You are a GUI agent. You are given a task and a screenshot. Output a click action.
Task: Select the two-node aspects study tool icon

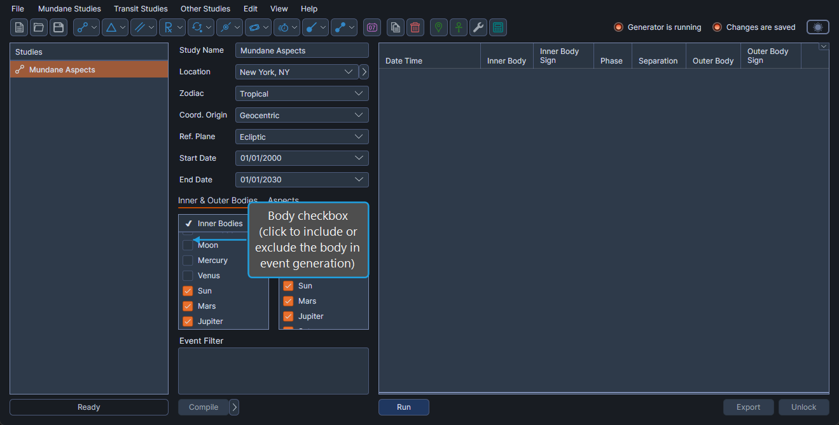82,27
